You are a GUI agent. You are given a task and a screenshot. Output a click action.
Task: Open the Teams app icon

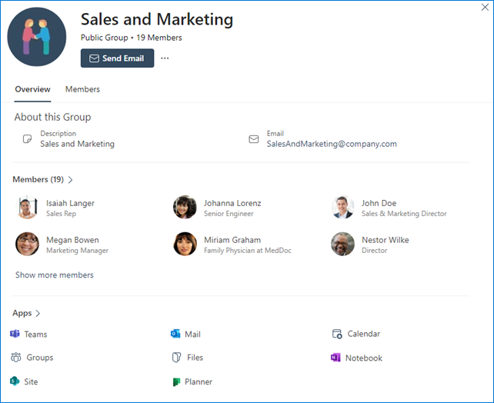click(x=15, y=334)
